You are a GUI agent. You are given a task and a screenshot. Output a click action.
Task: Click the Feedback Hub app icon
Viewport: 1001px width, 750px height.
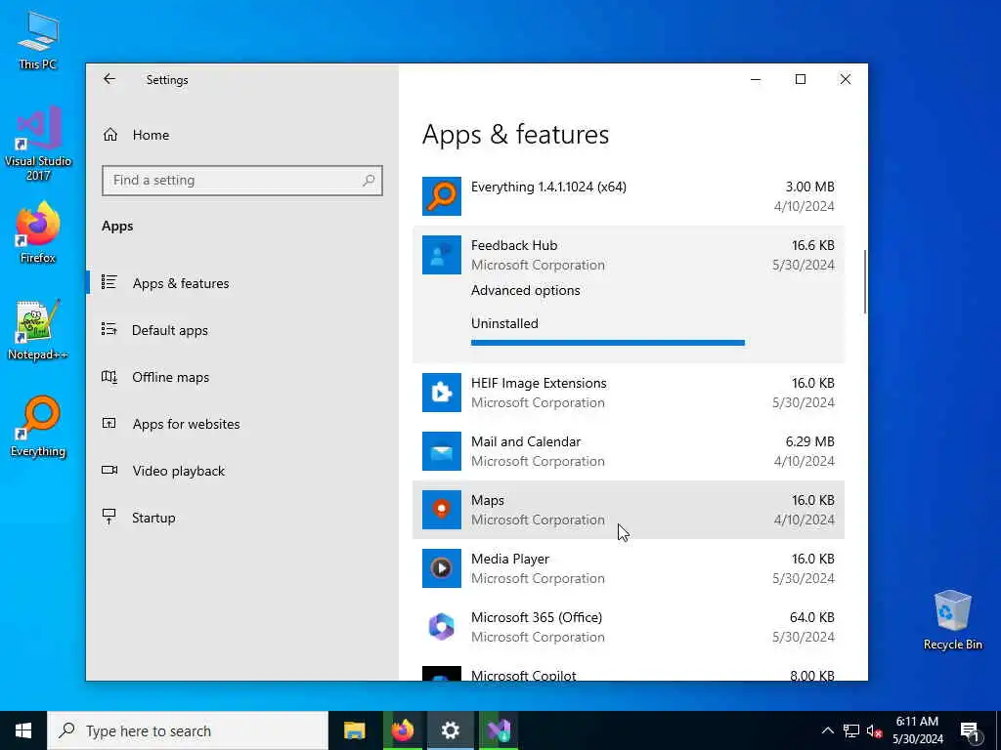(442, 255)
